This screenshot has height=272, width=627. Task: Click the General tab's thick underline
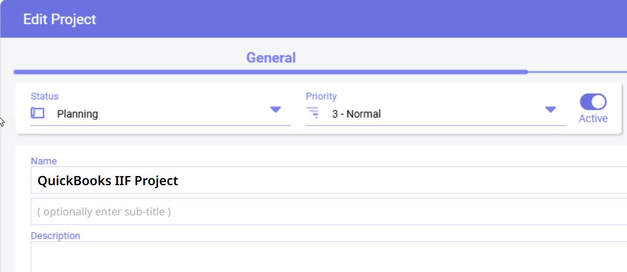(x=271, y=72)
